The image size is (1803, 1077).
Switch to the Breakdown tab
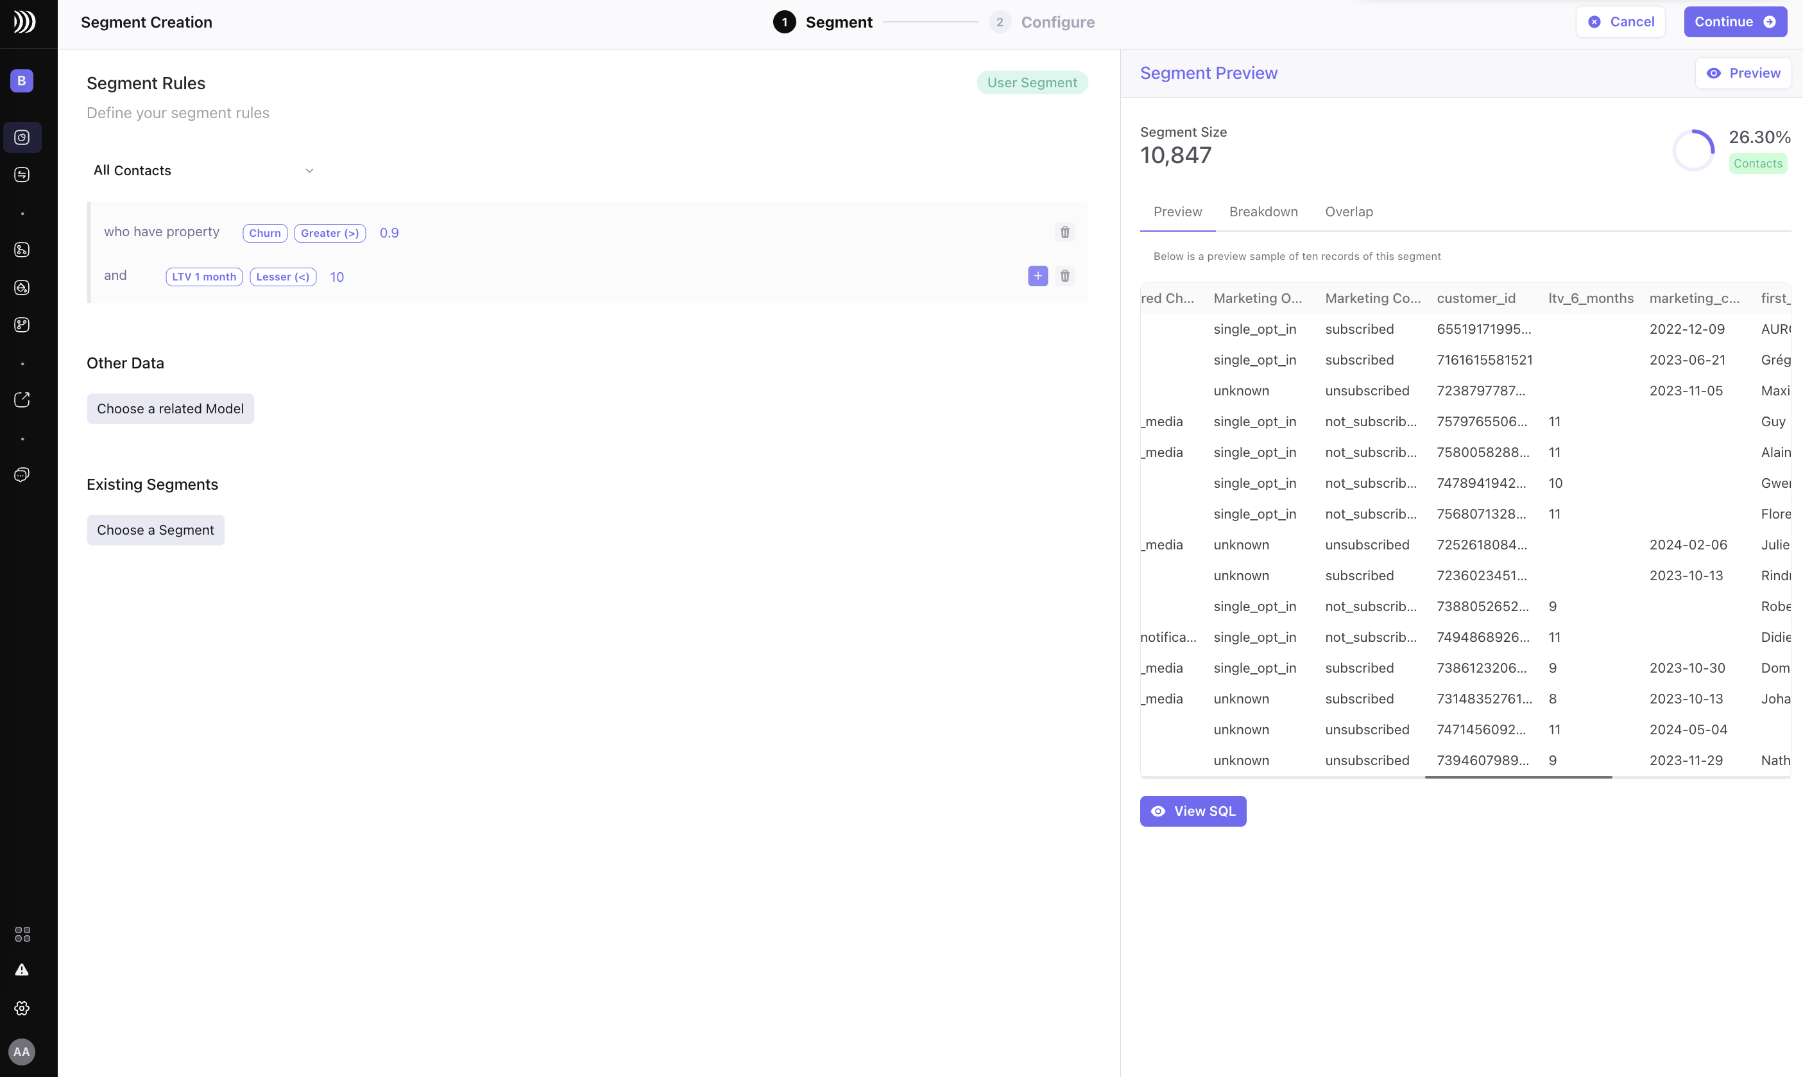(x=1263, y=212)
